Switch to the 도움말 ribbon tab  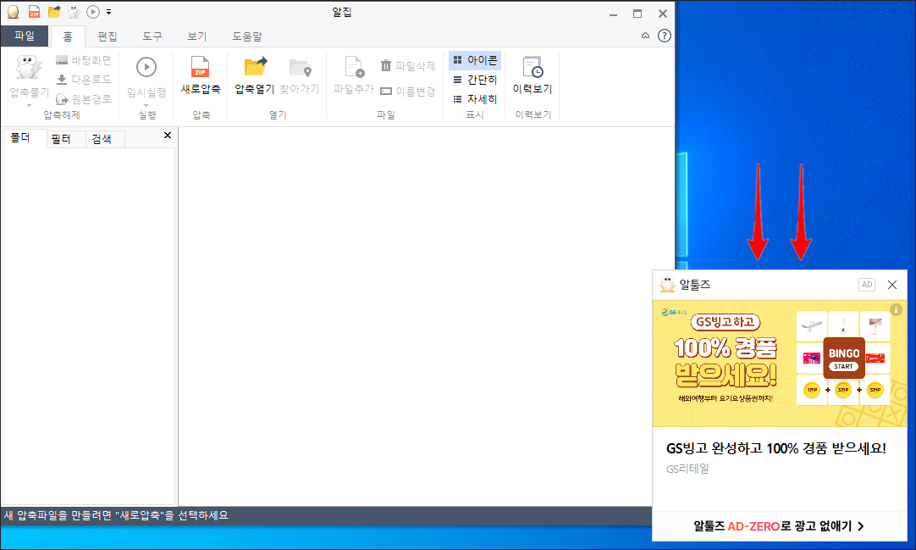pyautogui.click(x=247, y=36)
